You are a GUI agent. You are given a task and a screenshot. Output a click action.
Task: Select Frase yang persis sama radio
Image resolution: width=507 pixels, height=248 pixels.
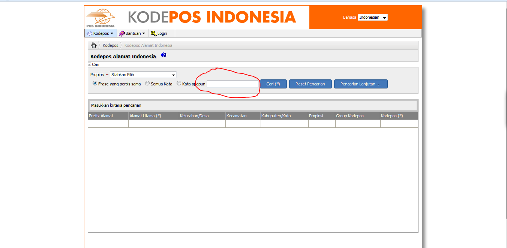95,84
